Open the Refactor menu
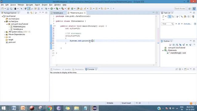Screen dimensions: 197x111 point(21,5)
